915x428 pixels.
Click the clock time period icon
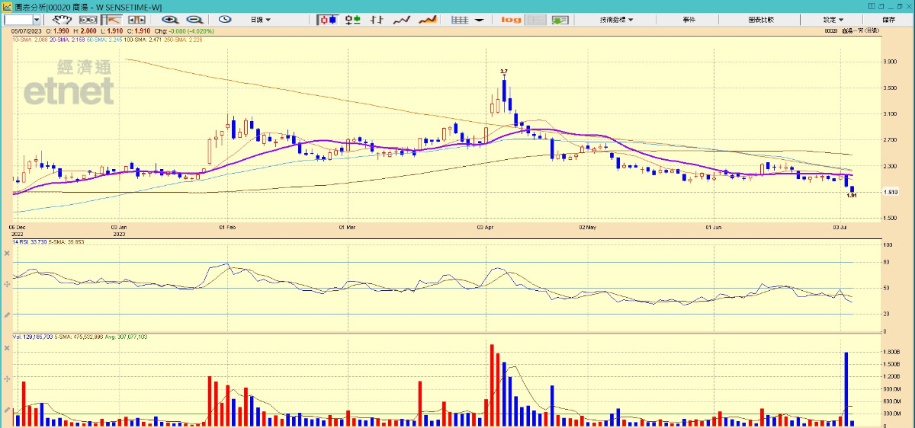point(225,19)
